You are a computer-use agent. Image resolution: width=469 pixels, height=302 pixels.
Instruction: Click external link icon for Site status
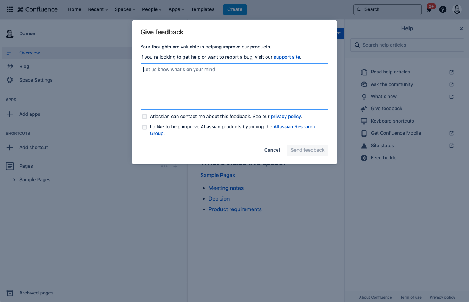point(452,146)
